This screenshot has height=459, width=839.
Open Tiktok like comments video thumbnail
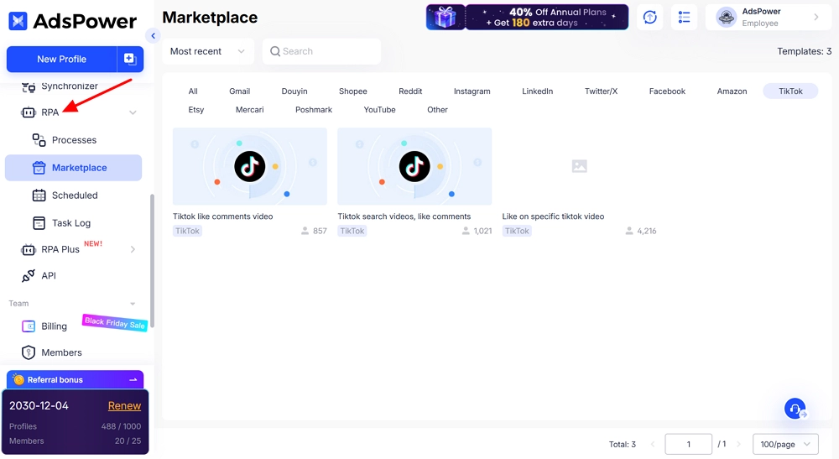(250, 166)
